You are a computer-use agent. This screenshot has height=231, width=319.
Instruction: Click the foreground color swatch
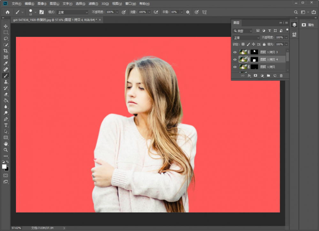pyautogui.click(x=4, y=167)
